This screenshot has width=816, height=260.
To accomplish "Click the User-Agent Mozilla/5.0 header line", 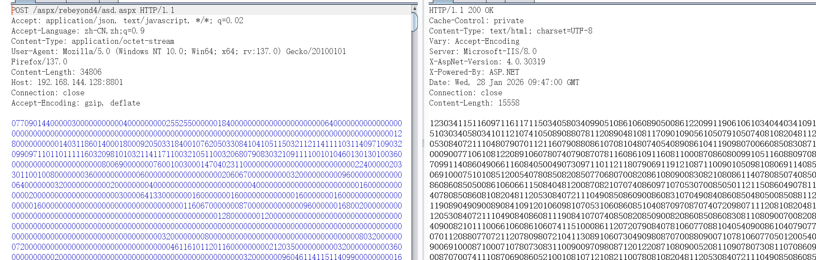I will pos(178,51).
